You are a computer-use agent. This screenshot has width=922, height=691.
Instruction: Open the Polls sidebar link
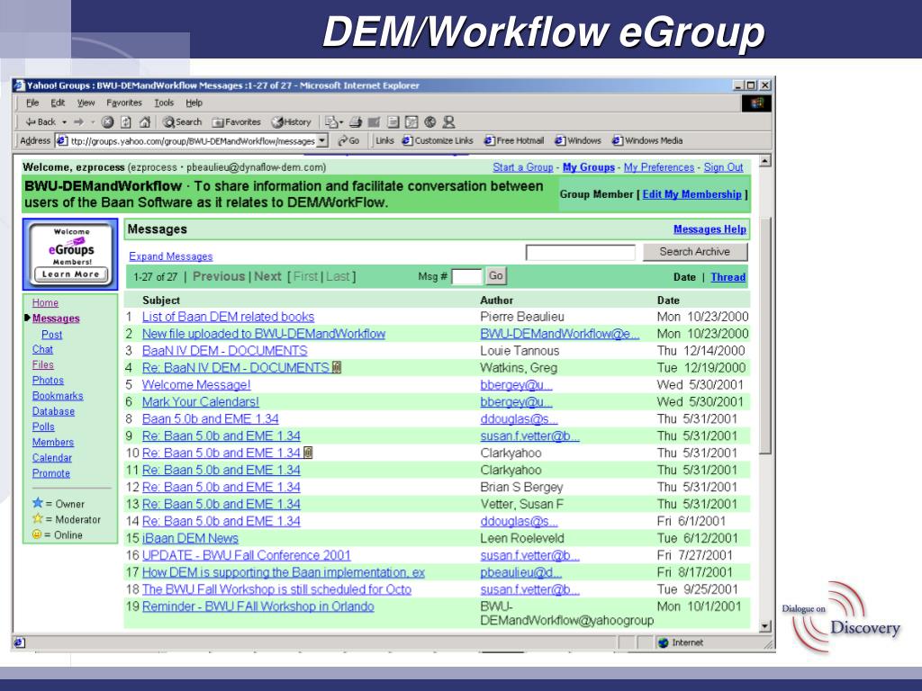point(43,426)
